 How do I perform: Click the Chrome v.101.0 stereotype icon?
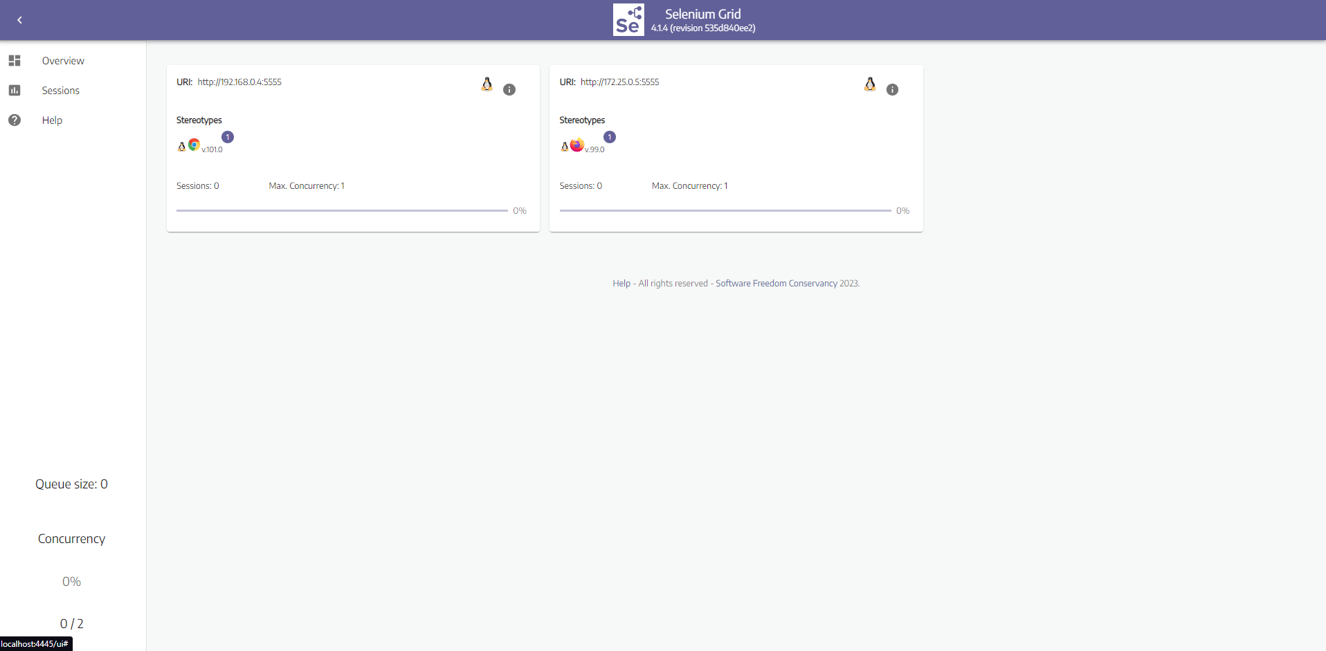pyautogui.click(x=194, y=145)
